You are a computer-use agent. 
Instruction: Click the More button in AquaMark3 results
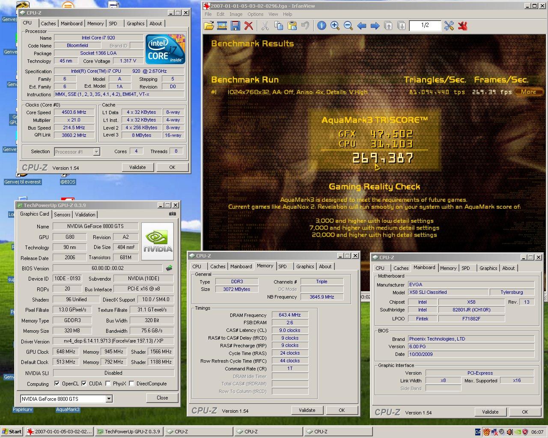[x=529, y=92]
